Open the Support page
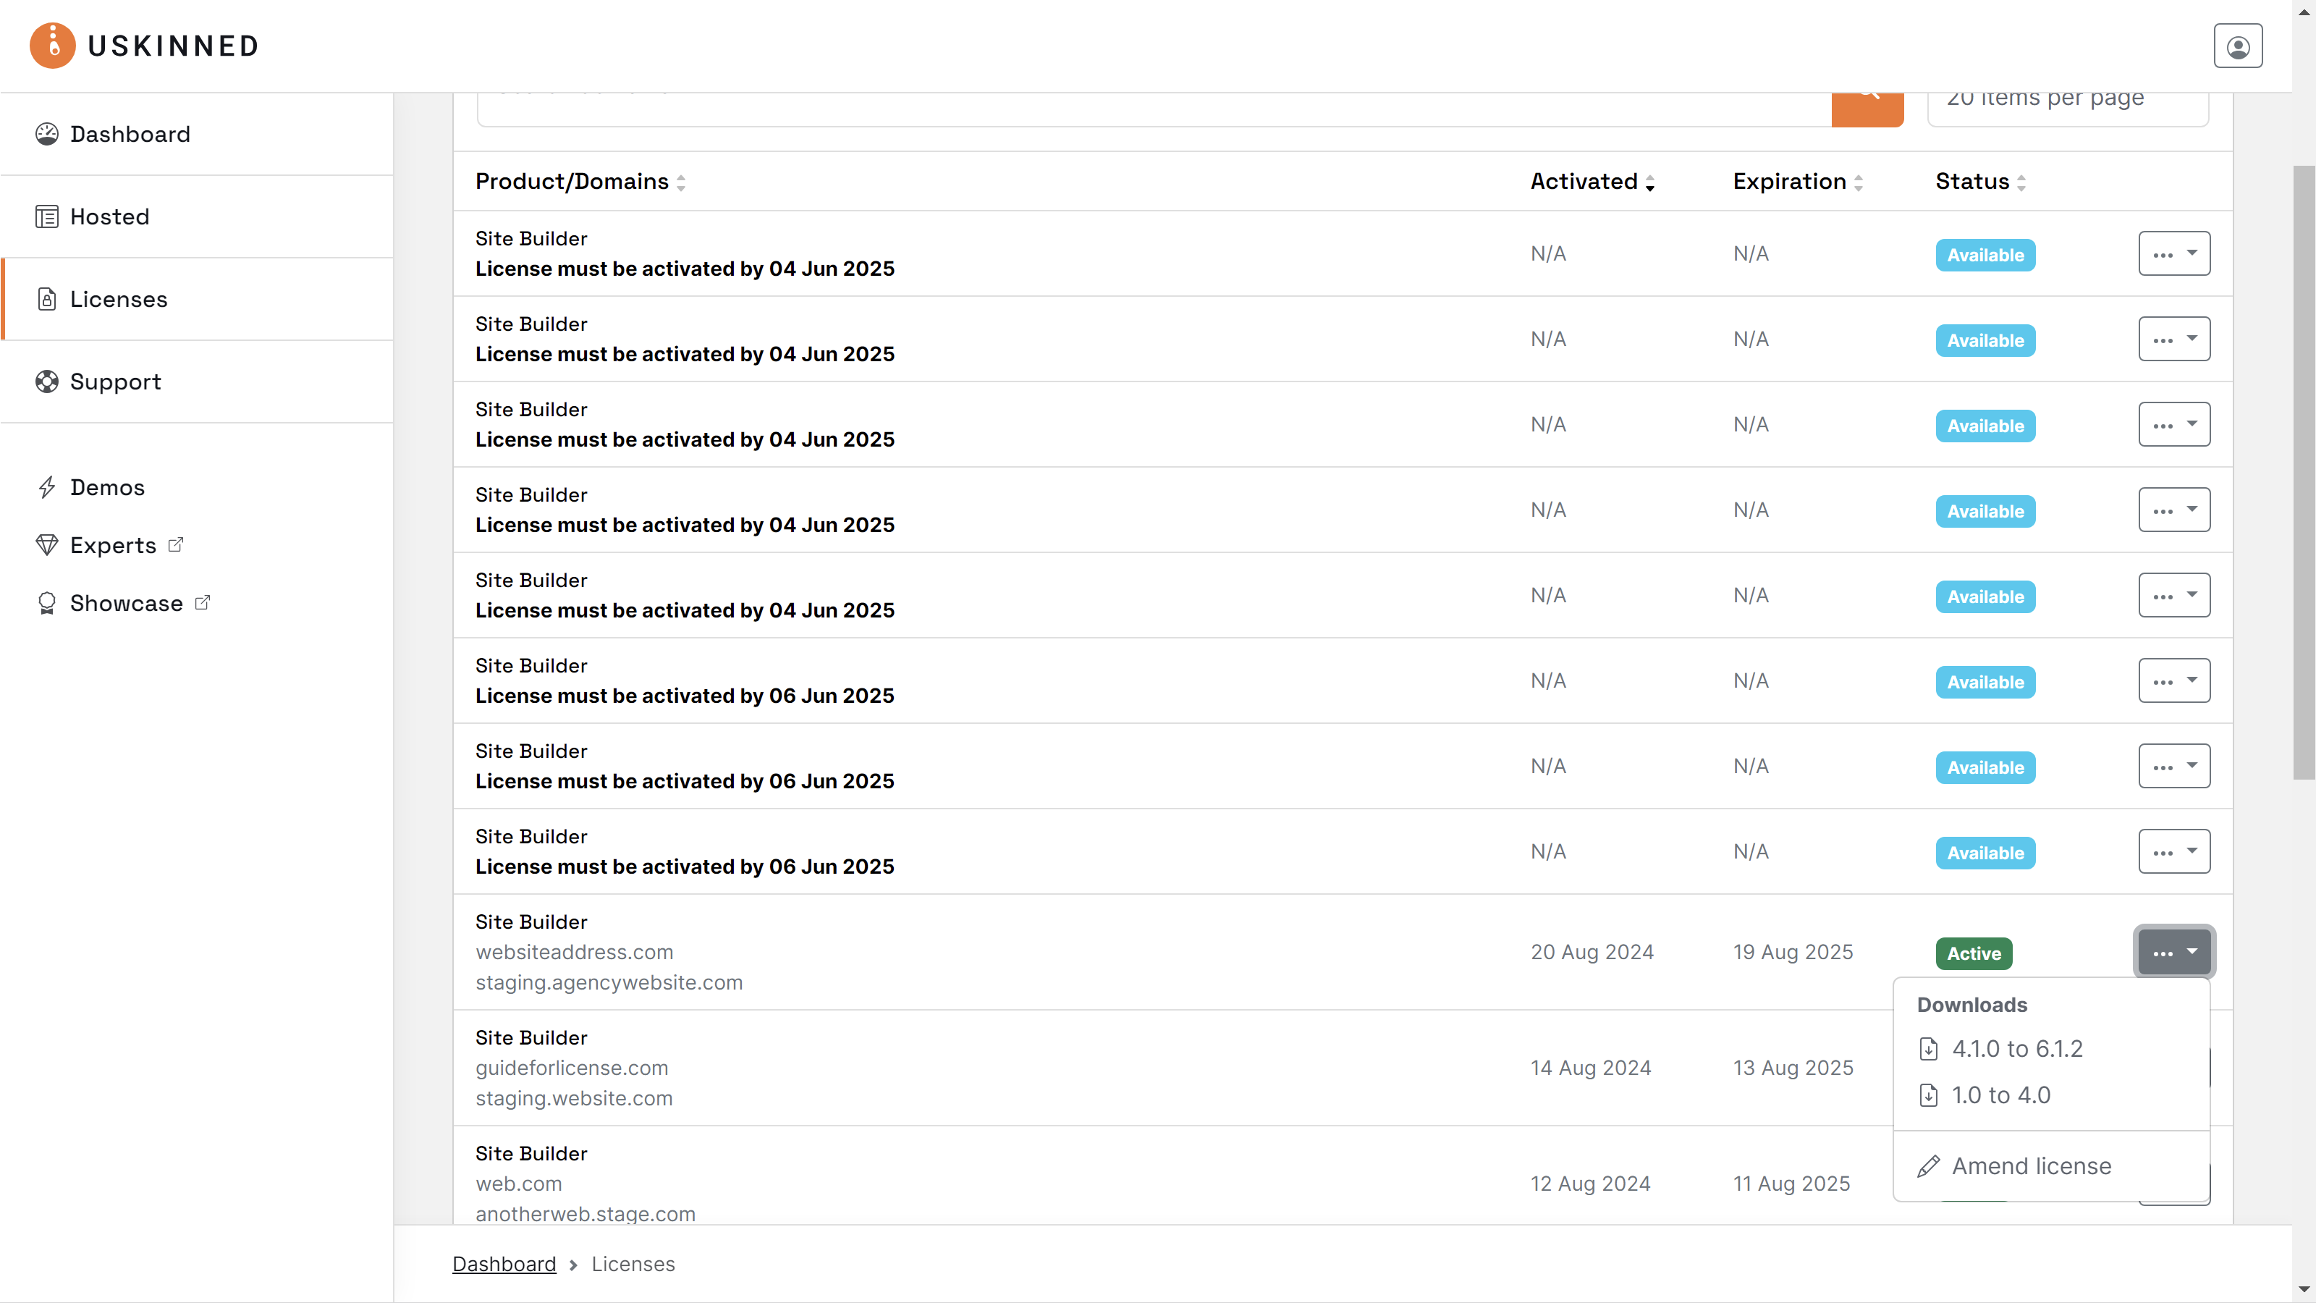 click(115, 381)
